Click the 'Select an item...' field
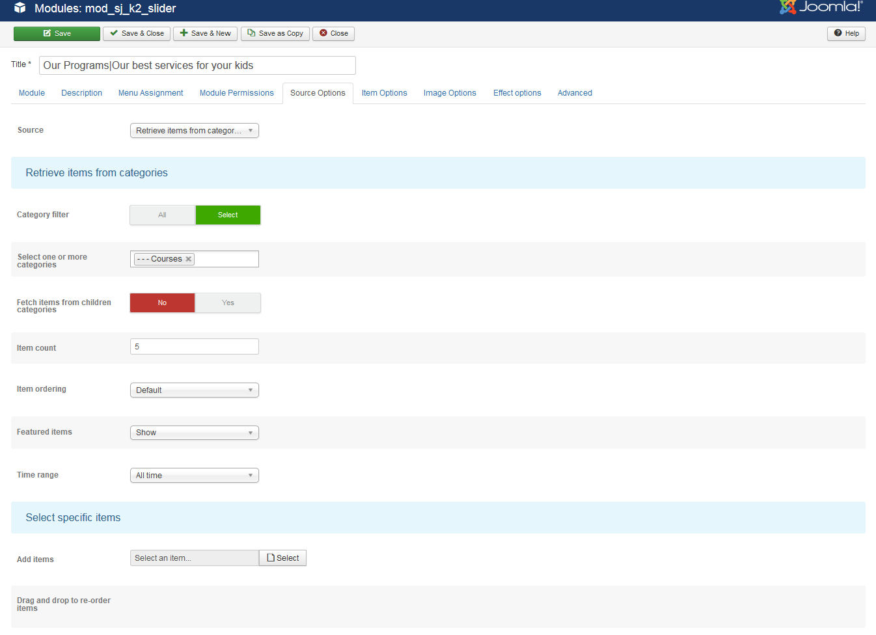Screen dimensions: 876x635 coord(195,558)
